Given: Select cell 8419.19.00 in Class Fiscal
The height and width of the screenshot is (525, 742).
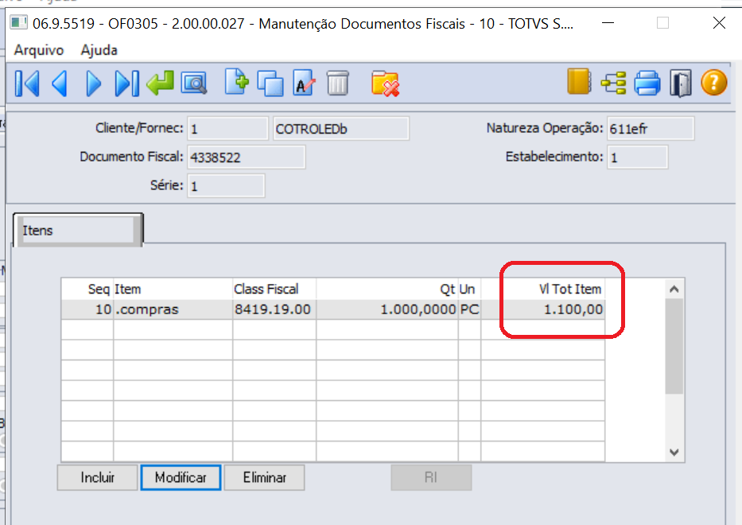Looking at the screenshot, I should 274,309.
